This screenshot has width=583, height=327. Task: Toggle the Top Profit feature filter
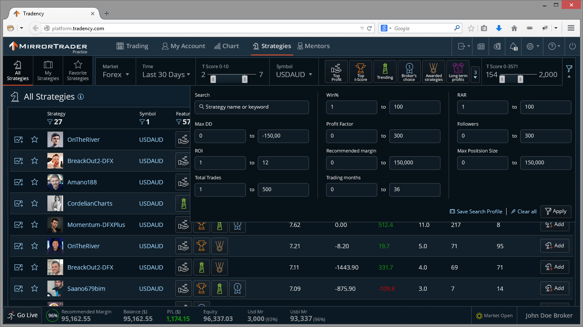pyautogui.click(x=336, y=72)
